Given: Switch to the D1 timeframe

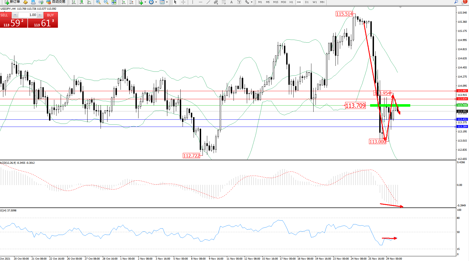Looking at the screenshot, I should [307, 2].
